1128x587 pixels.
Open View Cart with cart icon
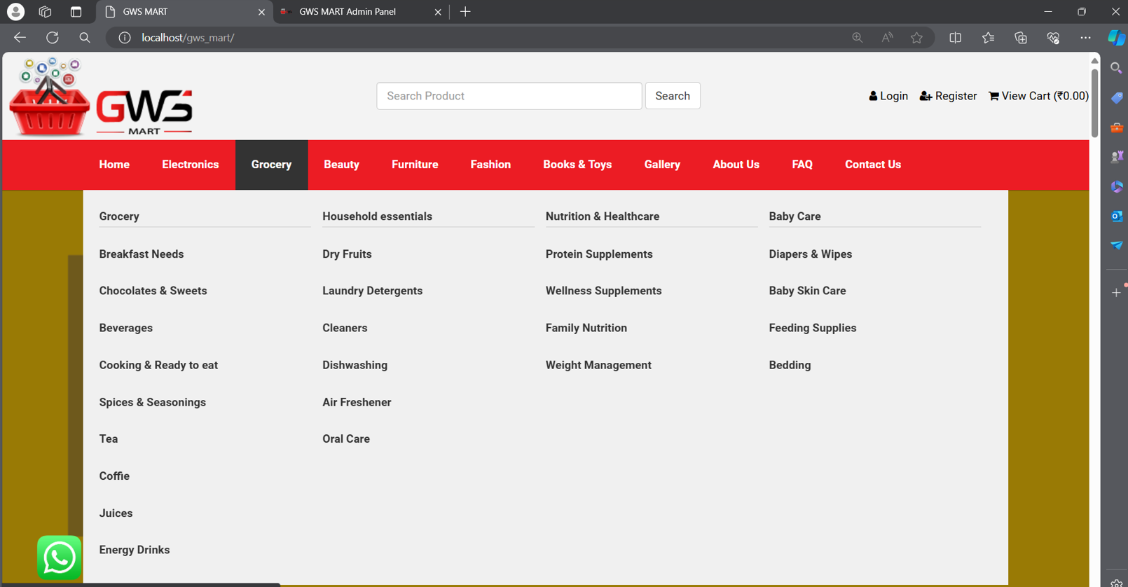[1038, 96]
